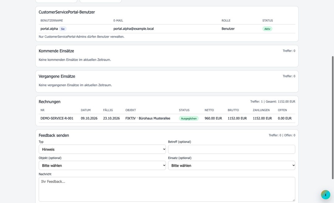The height and width of the screenshot is (203, 334).
Task: Select the username portal.alpha
Action: (x=49, y=29)
